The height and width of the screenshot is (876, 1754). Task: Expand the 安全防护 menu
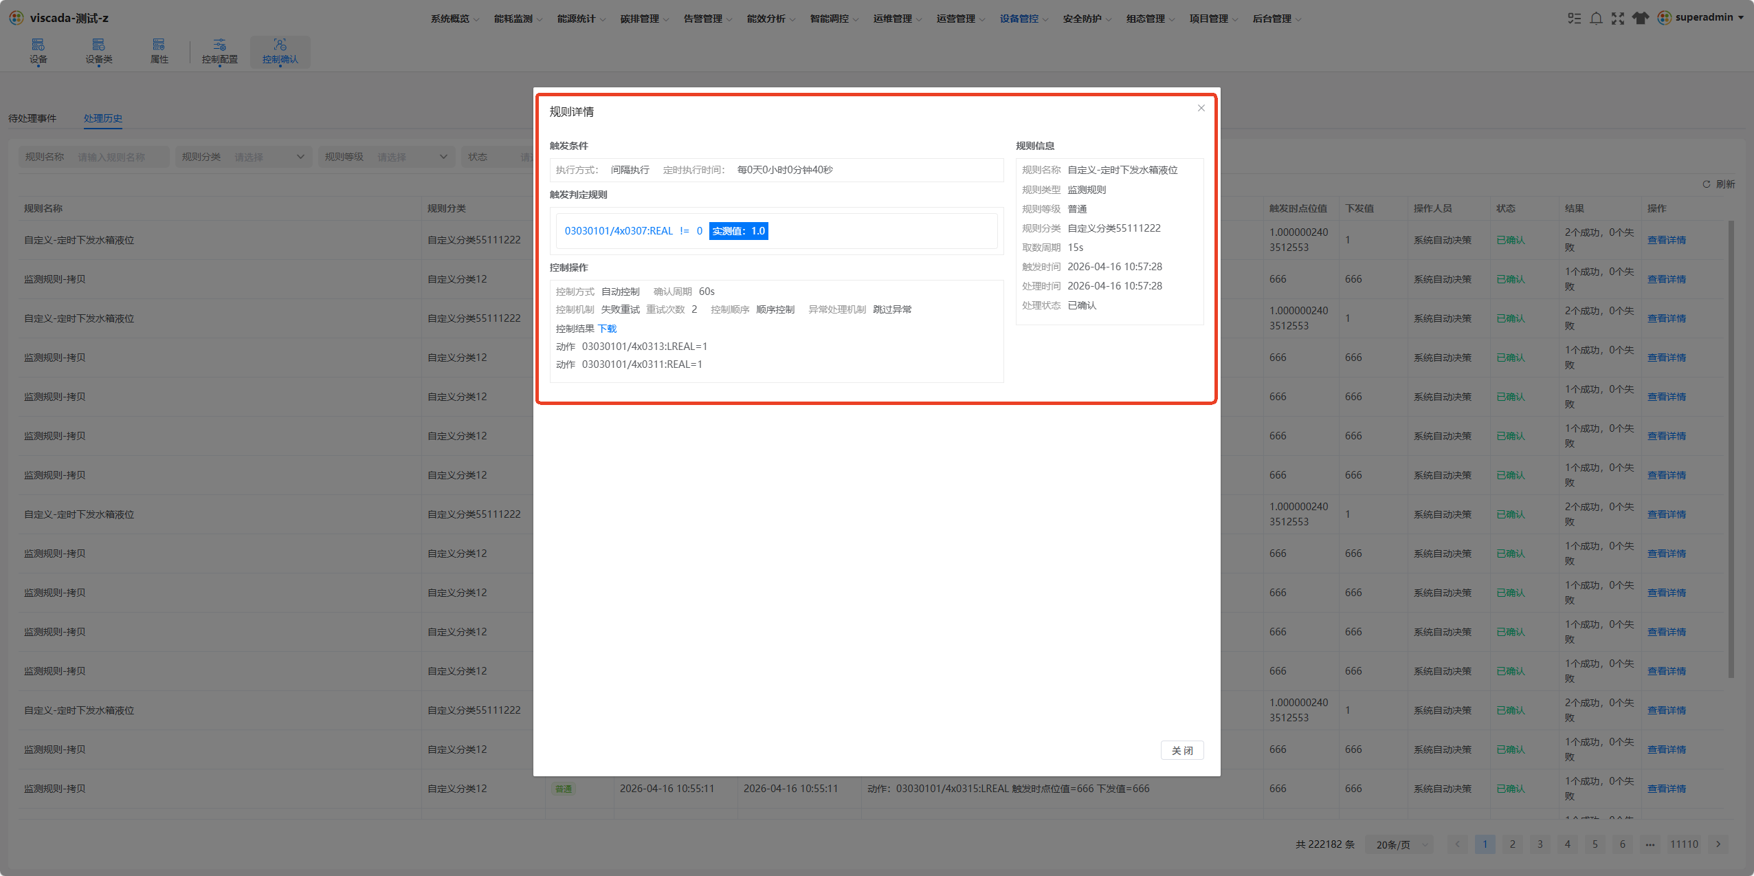[1087, 19]
